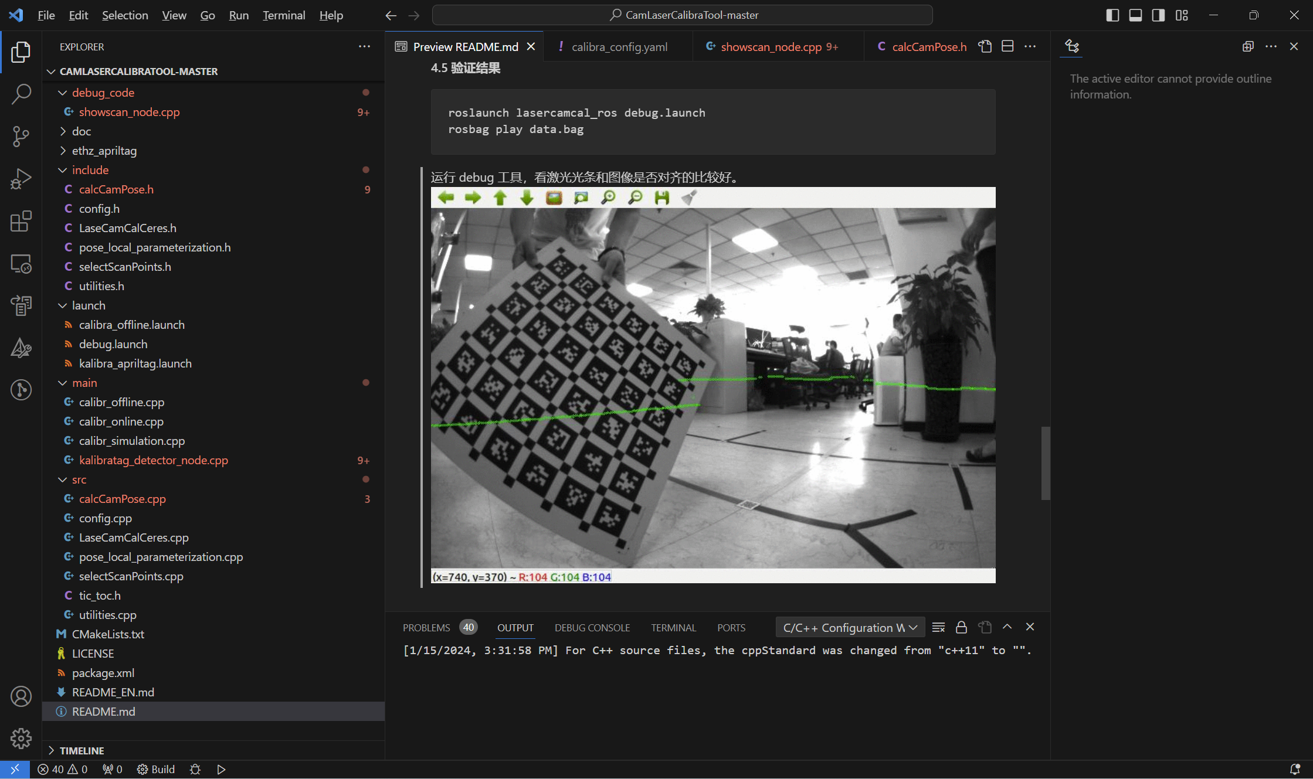Click the Build button in status bar
This screenshot has height=779, width=1313.
156,769
